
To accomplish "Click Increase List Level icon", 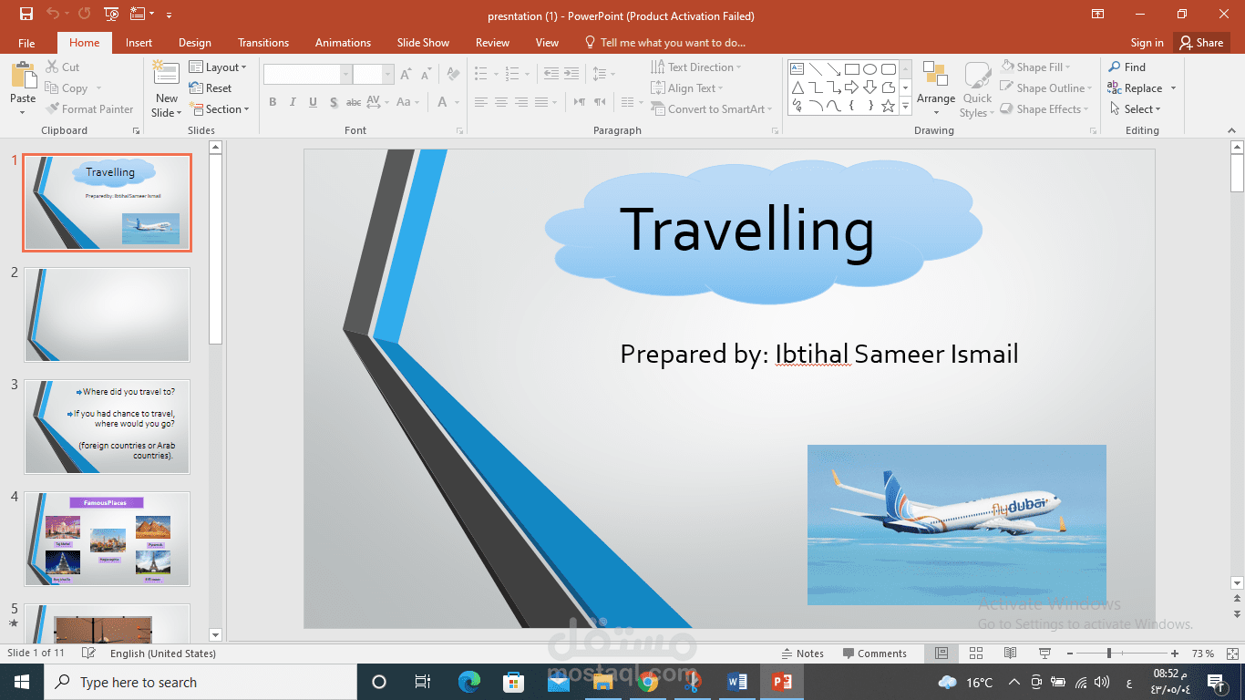I will pyautogui.click(x=571, y=74).
